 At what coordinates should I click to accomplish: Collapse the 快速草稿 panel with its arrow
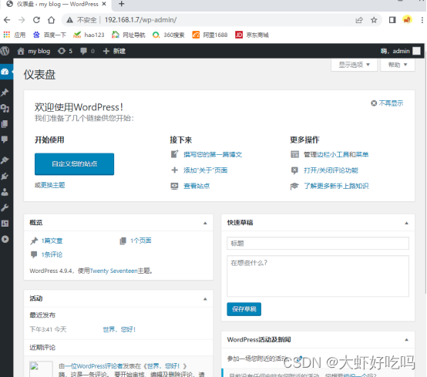[406, 223]
